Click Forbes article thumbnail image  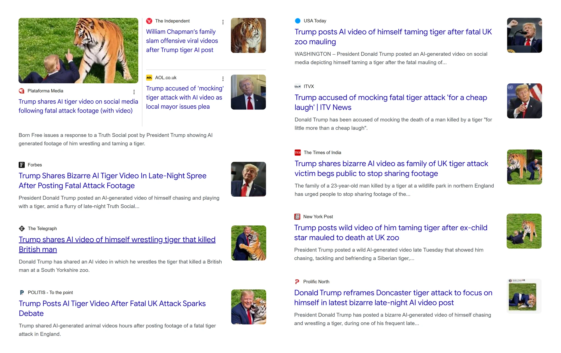tap(248, 179)
